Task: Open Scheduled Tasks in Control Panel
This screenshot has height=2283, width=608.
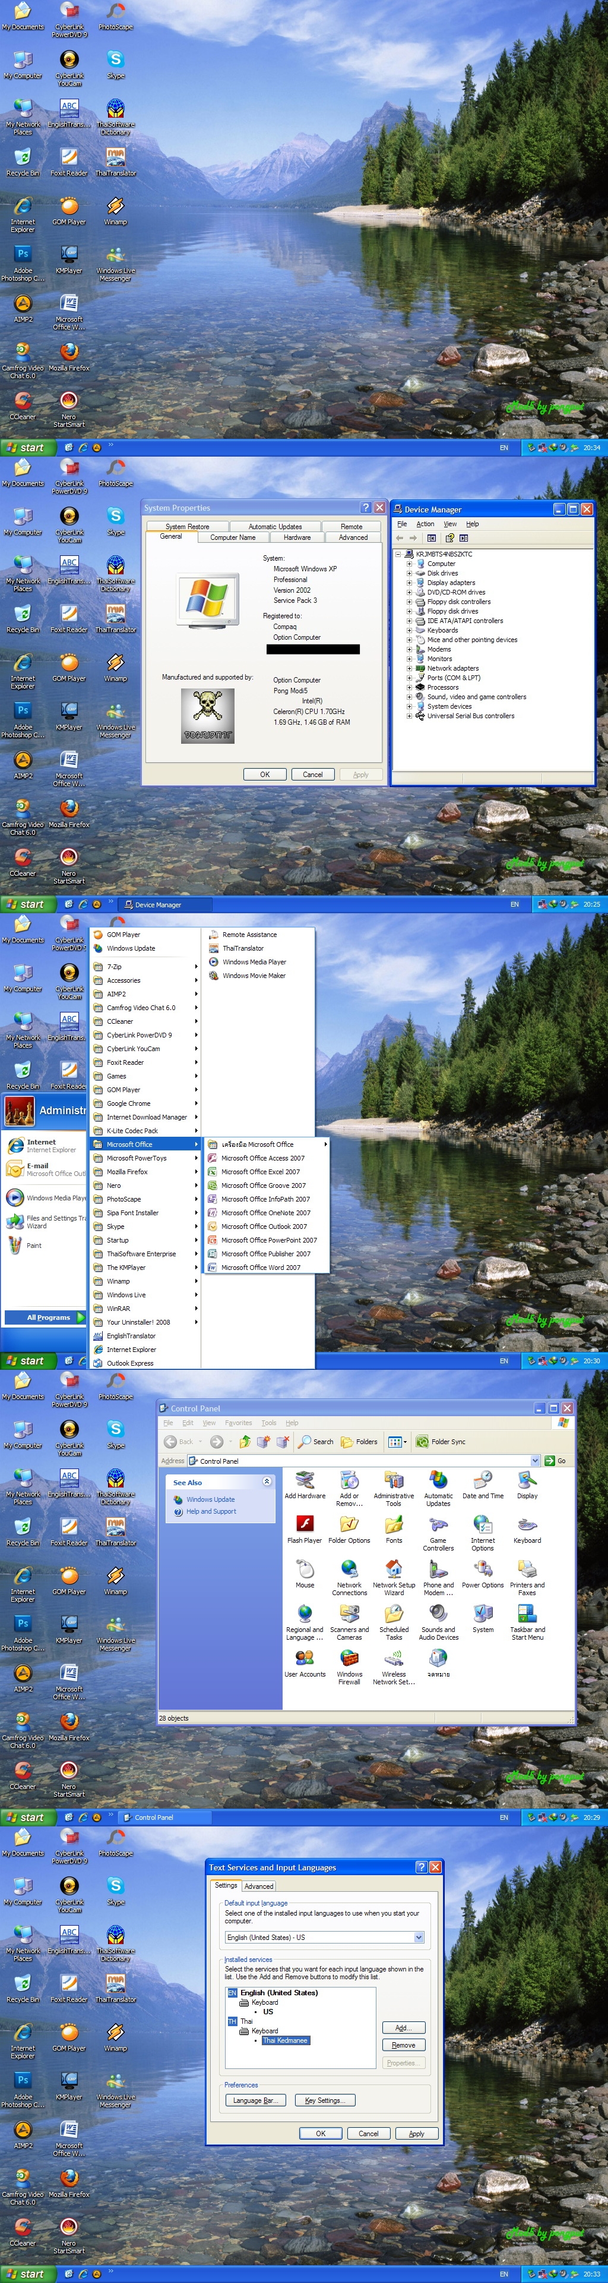Action: click(394, 1622)
